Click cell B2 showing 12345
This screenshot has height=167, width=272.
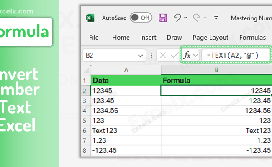click(216, 91)
